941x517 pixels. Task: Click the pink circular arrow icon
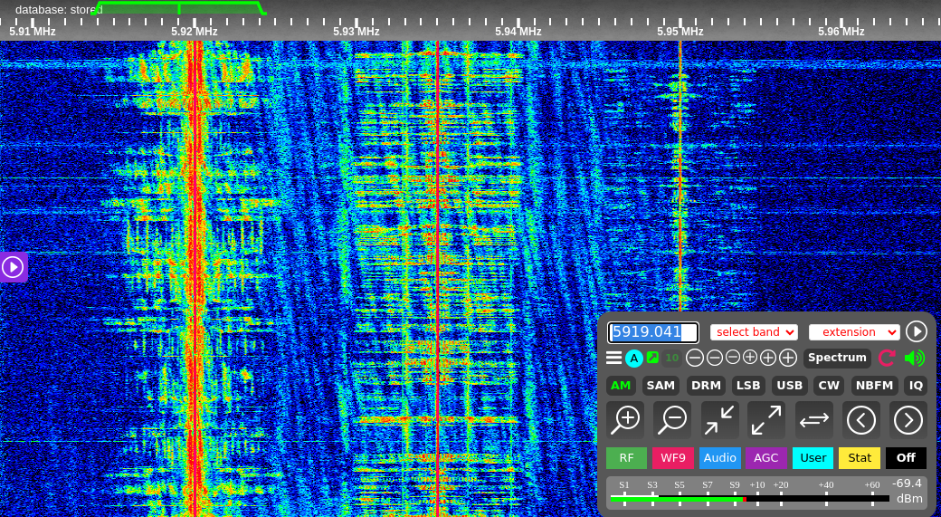point(887,358)
